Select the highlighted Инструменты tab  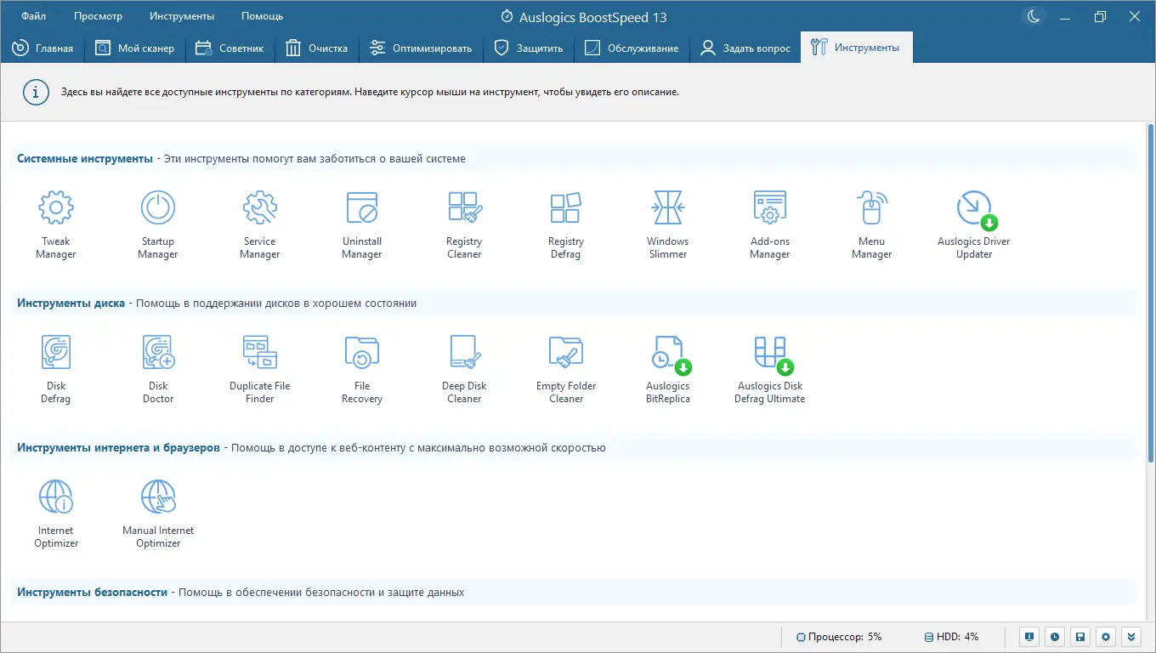click(x=856, y=48)
